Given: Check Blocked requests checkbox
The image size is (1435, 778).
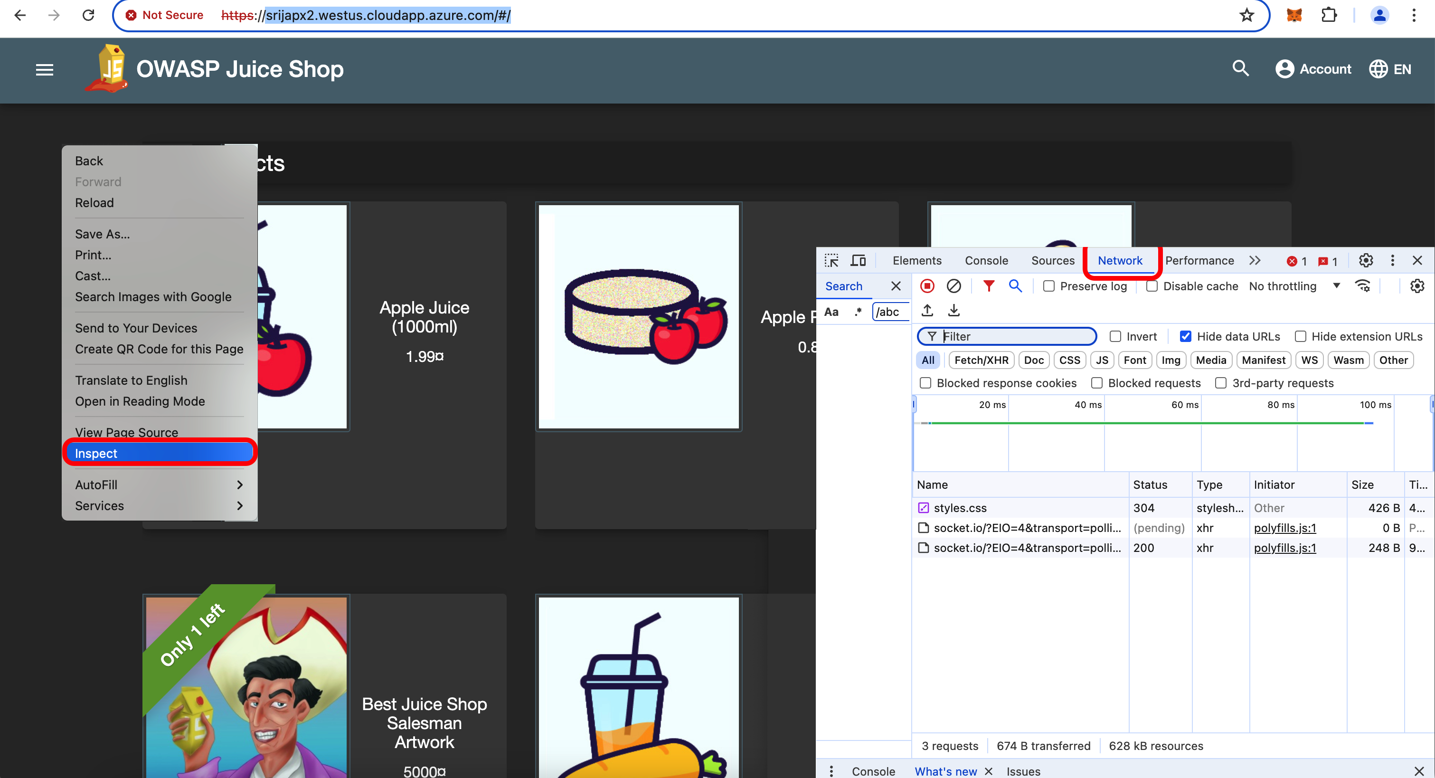Looking at the screenshot, I should coord(1097,383).
